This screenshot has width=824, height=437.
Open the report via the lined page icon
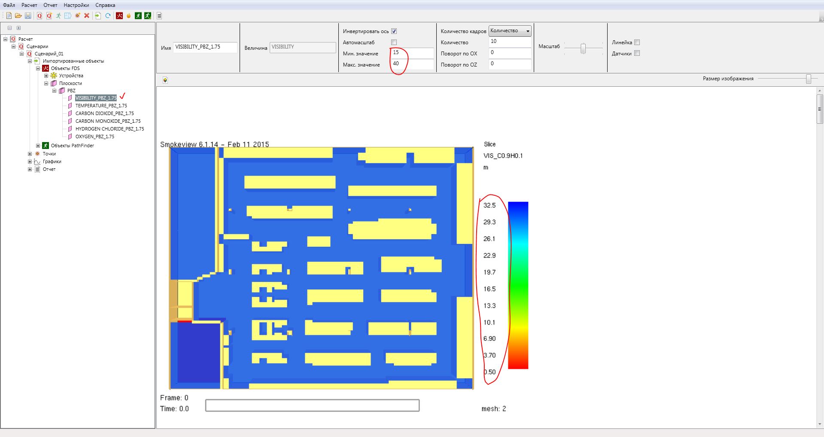[x=159, y=16]
